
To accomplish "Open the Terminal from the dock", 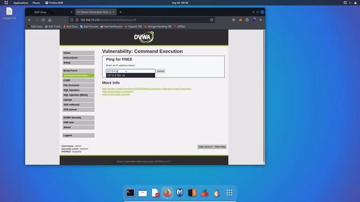I will 130,192.
